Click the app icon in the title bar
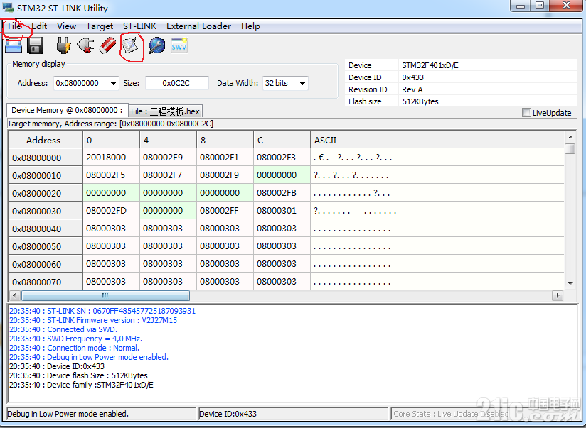This screenshot has width=586, height=428. point(8,8)
